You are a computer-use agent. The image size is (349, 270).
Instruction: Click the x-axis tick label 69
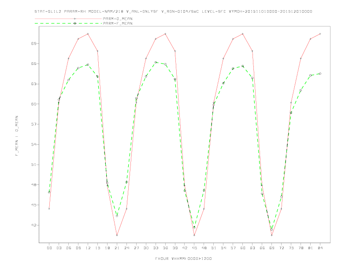pyautogui.click(x=272, y=248)
